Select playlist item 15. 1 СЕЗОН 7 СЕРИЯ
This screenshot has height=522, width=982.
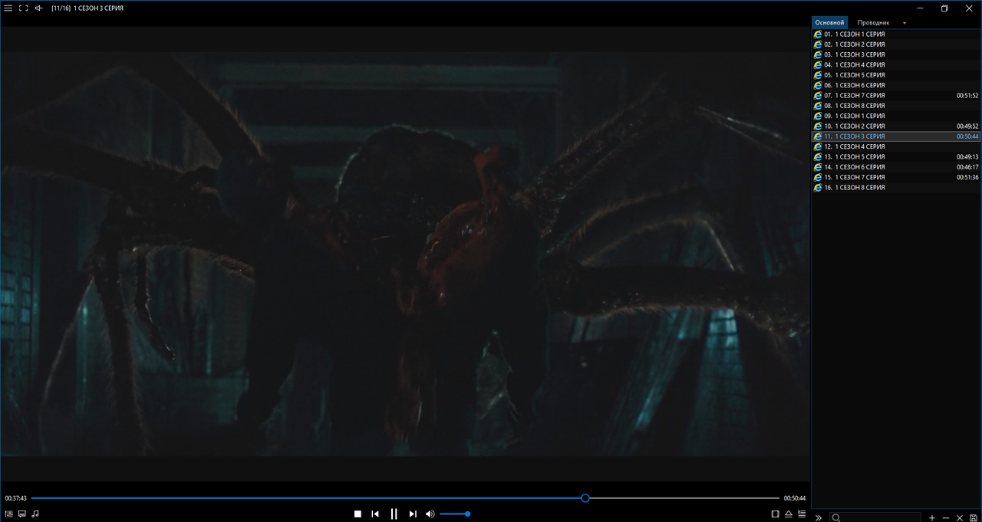(x=896, y=177)
